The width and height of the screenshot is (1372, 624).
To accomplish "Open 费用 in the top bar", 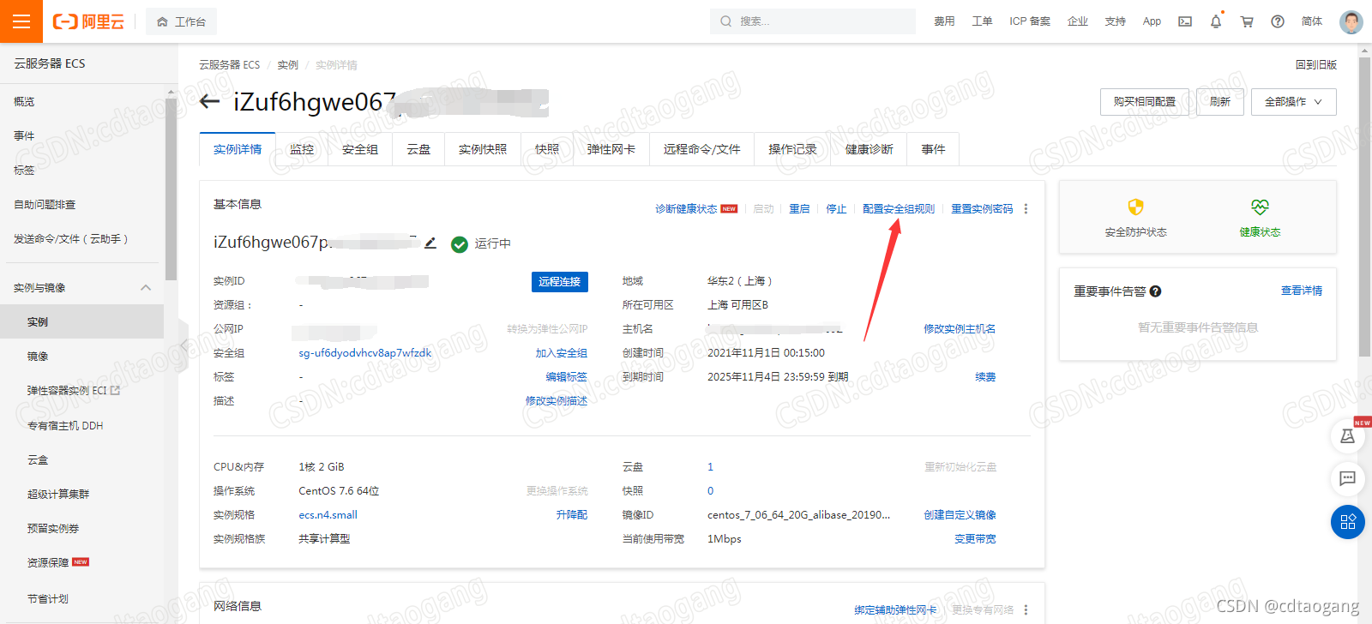I will (944, 21).
